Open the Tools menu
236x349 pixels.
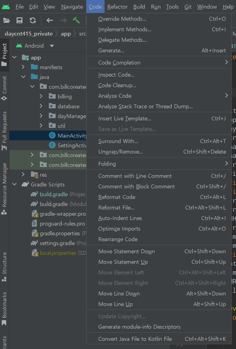[172, 7]
